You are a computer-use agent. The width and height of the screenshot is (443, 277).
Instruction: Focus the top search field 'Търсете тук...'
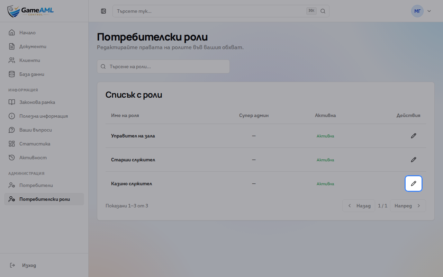pyautogui.click(x=221, y=11)
